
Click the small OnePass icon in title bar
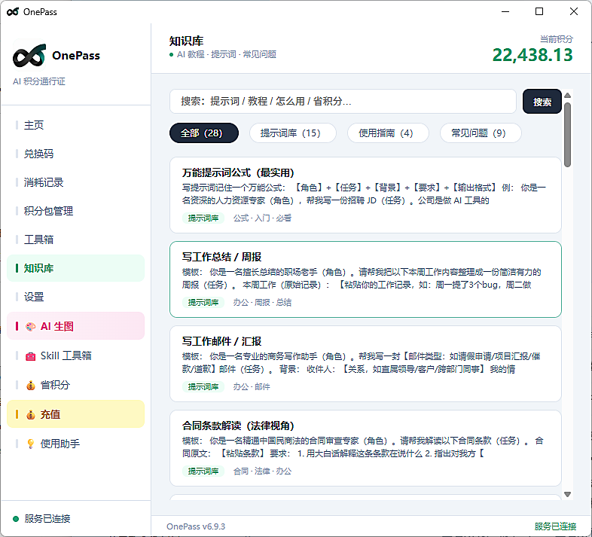coord(13,12)
